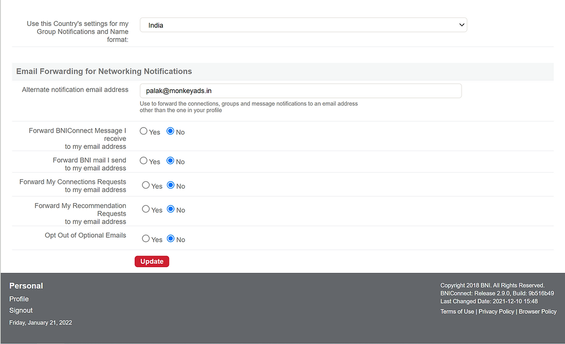Select No for Opt Out of Optional Emails
The image size is (565, 344).
(171, 239)
